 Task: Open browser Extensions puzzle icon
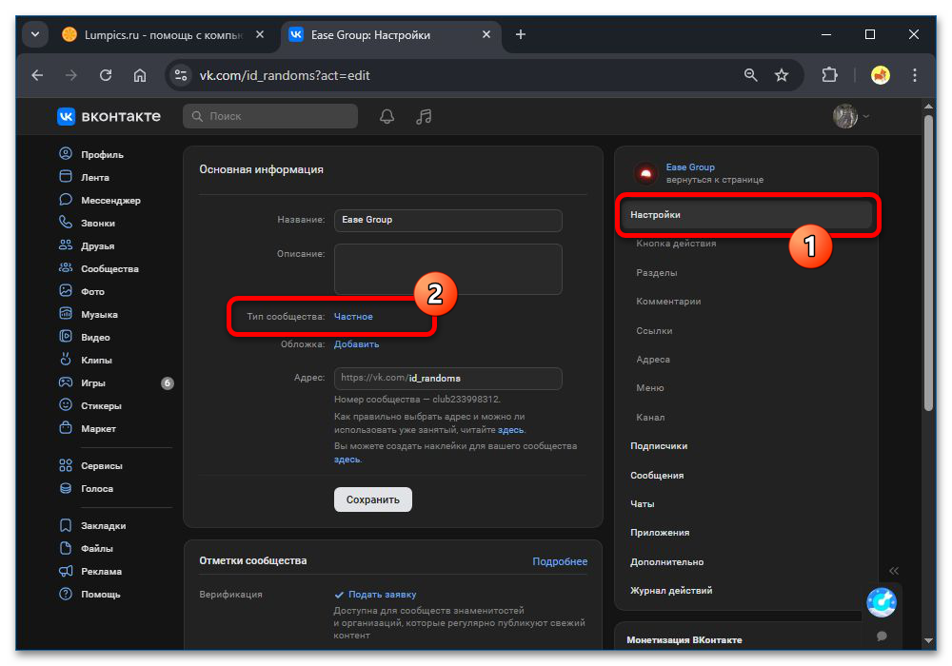point(829,75)
